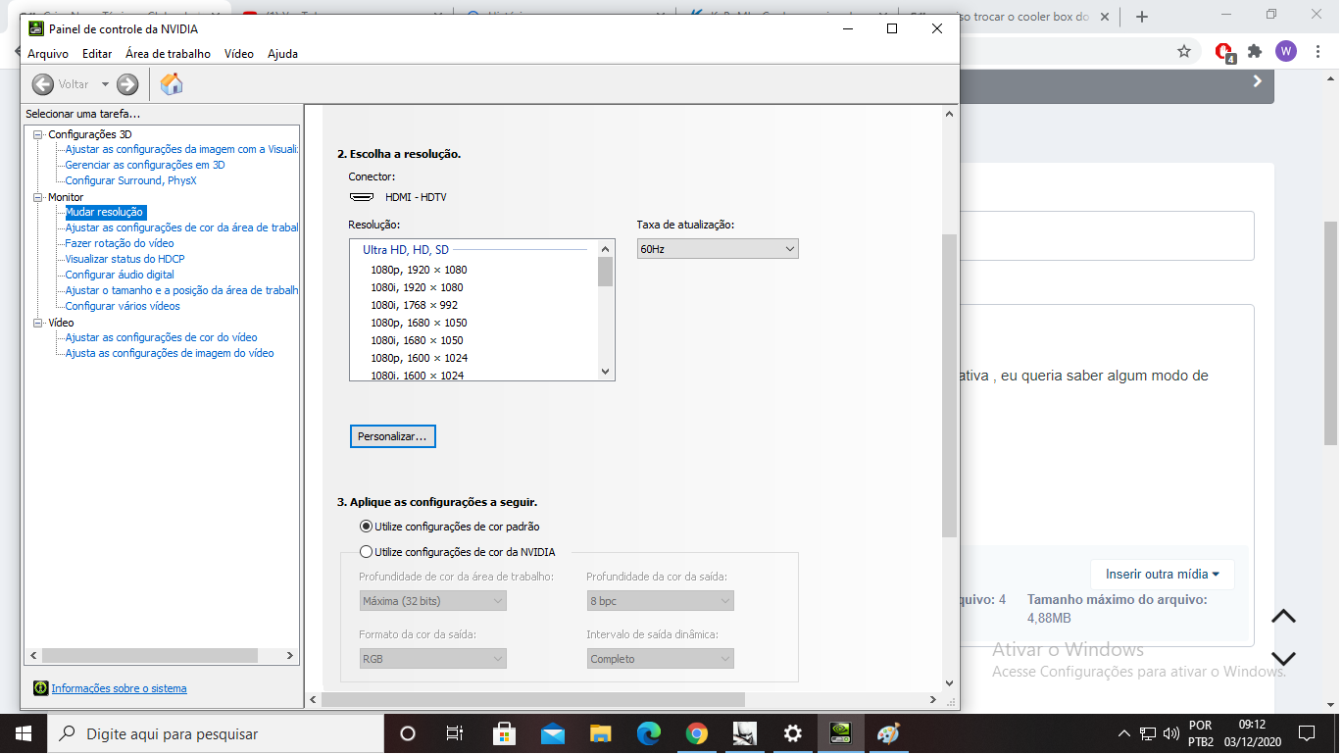The width and height of the screenshot is (1343, 755).
Task: Open 'Profundidade de cor da área de trabalho' dropdown
Action: [x=432, y=600]
